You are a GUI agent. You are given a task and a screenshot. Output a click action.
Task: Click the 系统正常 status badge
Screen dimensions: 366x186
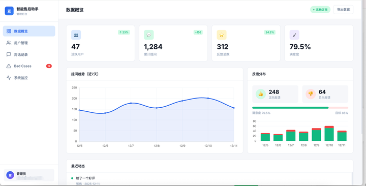(x=320, y=10)
